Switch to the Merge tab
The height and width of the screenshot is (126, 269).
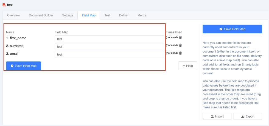[142, 15]
